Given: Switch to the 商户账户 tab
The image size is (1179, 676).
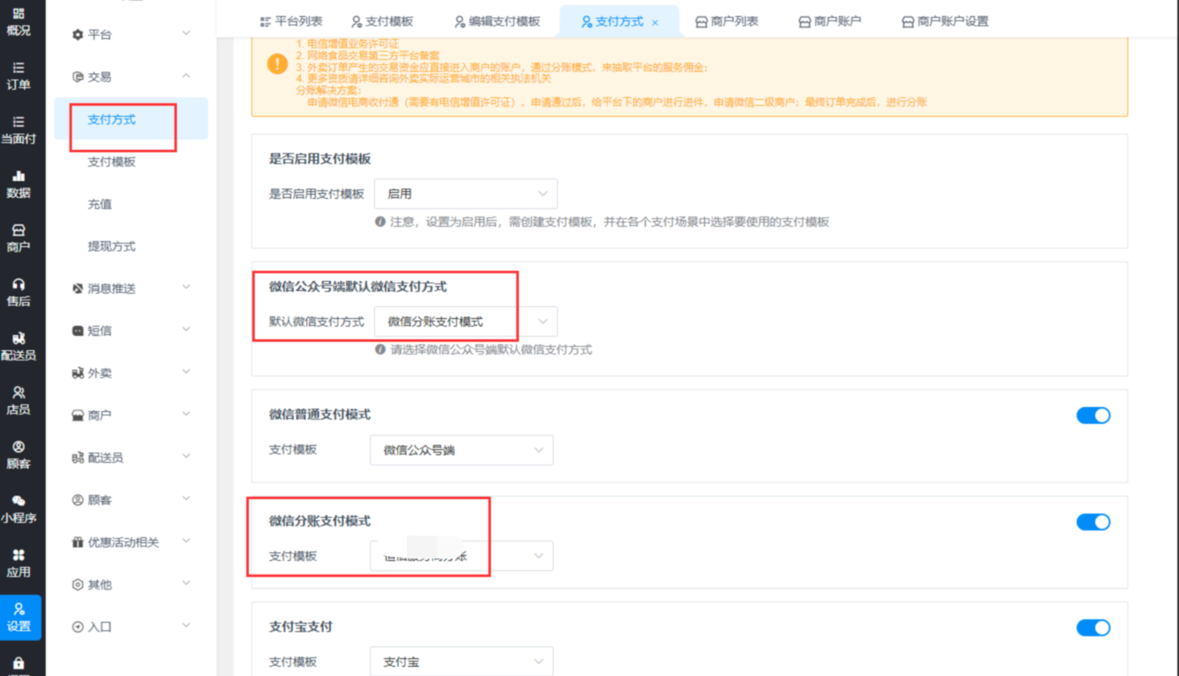Looking at the screenshot, I should pos(829,21).
